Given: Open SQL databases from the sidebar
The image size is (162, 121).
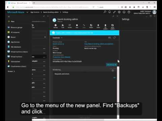Looking at the screenshot, I should click(14, 47).
